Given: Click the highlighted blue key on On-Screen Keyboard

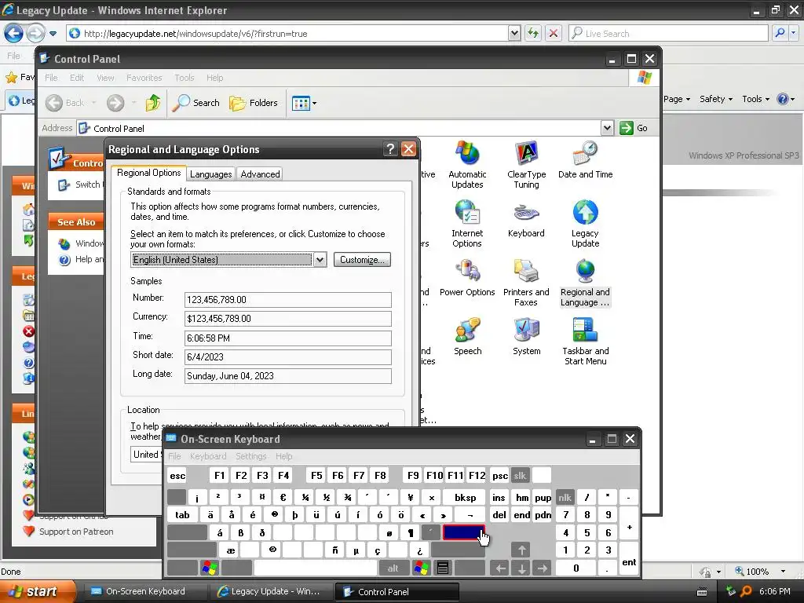Looking at the screenshot, I should 463,533.
